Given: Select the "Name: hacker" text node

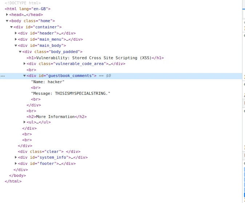Looking at the screenshot, I should (x=48, y=82).
